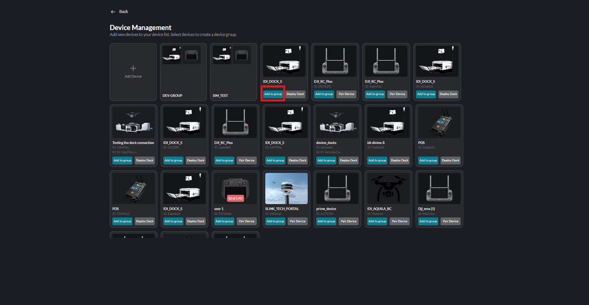Select the user 1 controller image
This screenshot has width=589, height=305.
point(236,188)
